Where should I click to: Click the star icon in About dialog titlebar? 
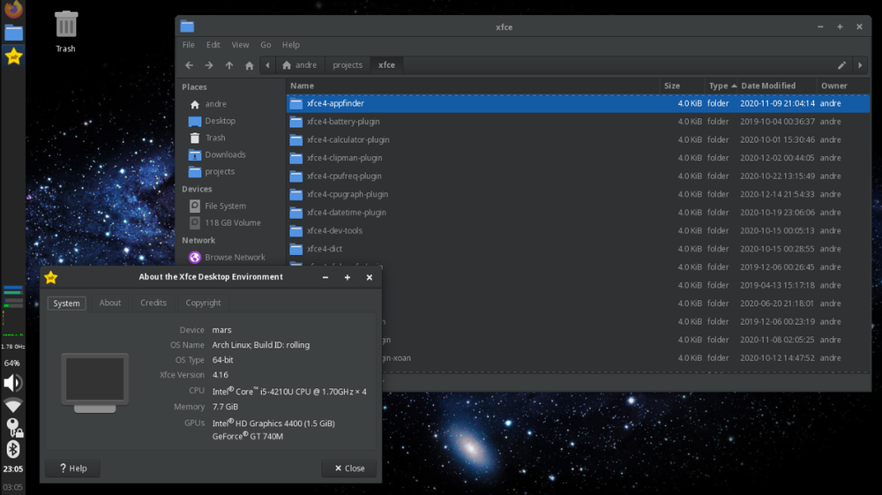(x=51, y=277)
